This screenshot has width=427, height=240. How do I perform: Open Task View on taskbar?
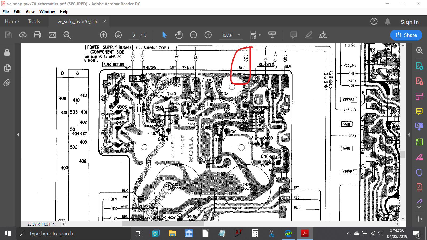coord(139,234)
